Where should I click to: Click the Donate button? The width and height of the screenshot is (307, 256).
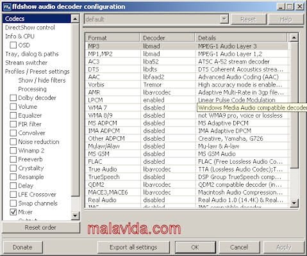(x=22, y=247)
